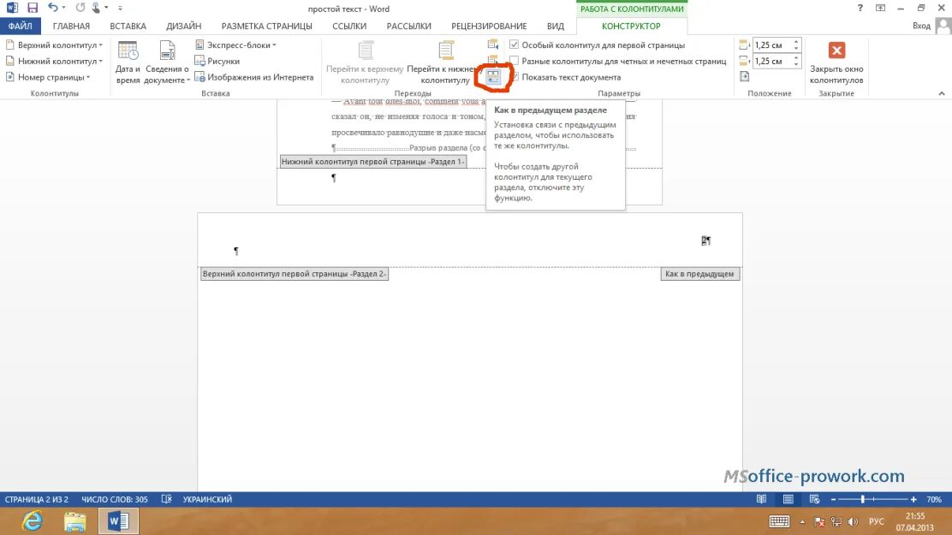952x535 pixels.
Task: Click Изображения из Интернета
Action: (253, 77)
